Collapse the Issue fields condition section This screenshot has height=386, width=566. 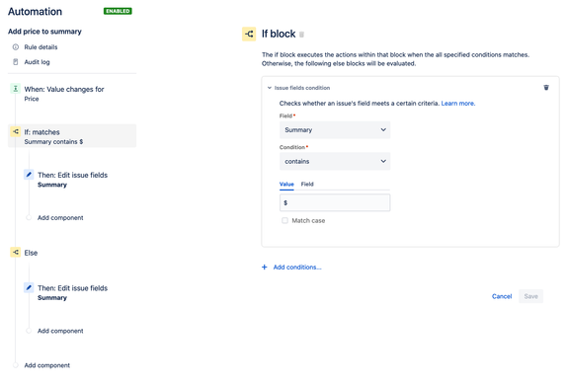coord(270,88)
